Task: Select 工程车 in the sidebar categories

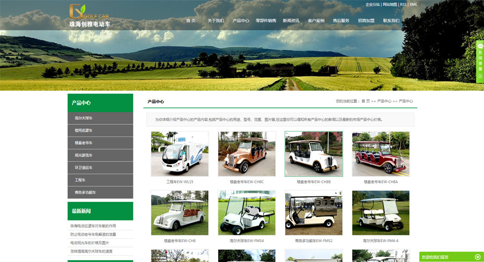Action: (x=100, y=180)
